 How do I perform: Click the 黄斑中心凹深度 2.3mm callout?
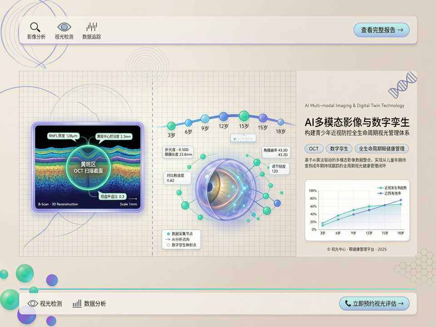pos(114,137)
